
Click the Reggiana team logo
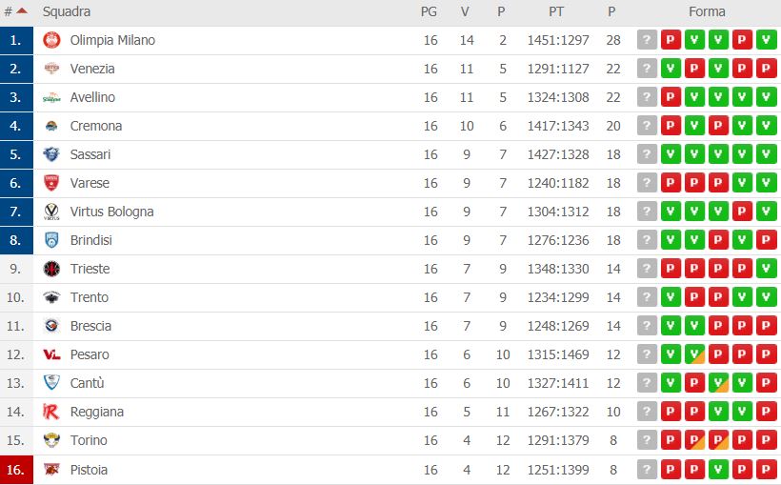click(51, 412)
